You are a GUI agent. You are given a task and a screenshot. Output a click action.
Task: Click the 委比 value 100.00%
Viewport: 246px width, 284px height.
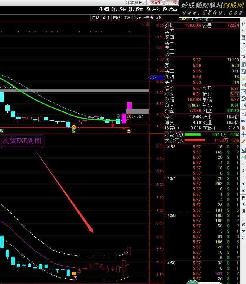pos(193,25)
